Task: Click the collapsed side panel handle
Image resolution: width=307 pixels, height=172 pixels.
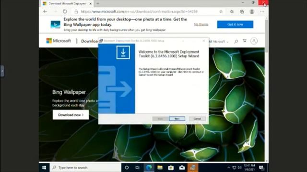Action: [2, 71]
